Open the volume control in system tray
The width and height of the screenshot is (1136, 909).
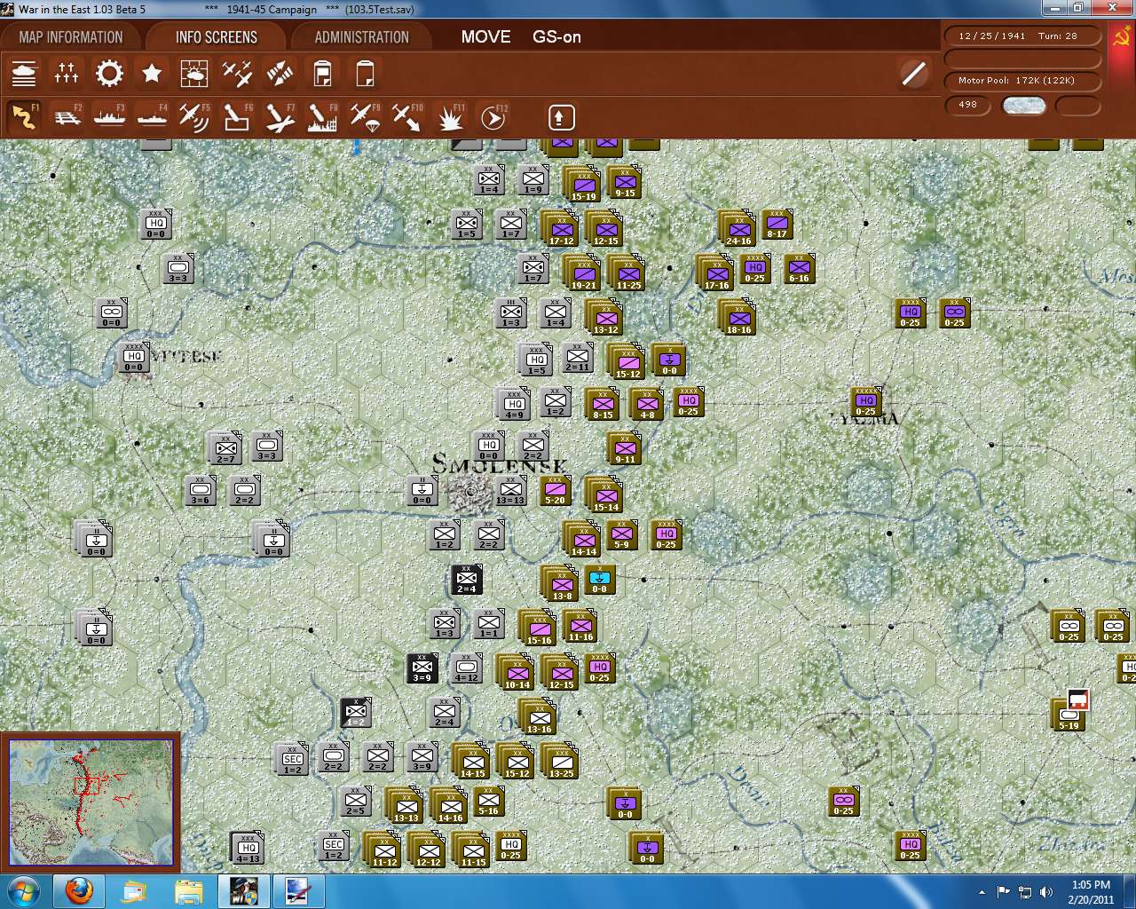(x=1046, y=891)
